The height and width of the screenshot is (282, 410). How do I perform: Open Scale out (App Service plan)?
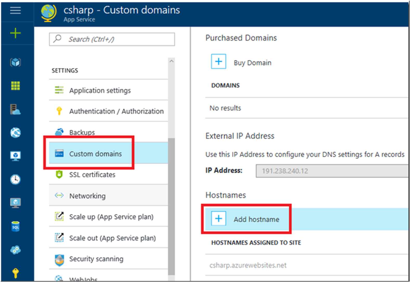(108, 237)
